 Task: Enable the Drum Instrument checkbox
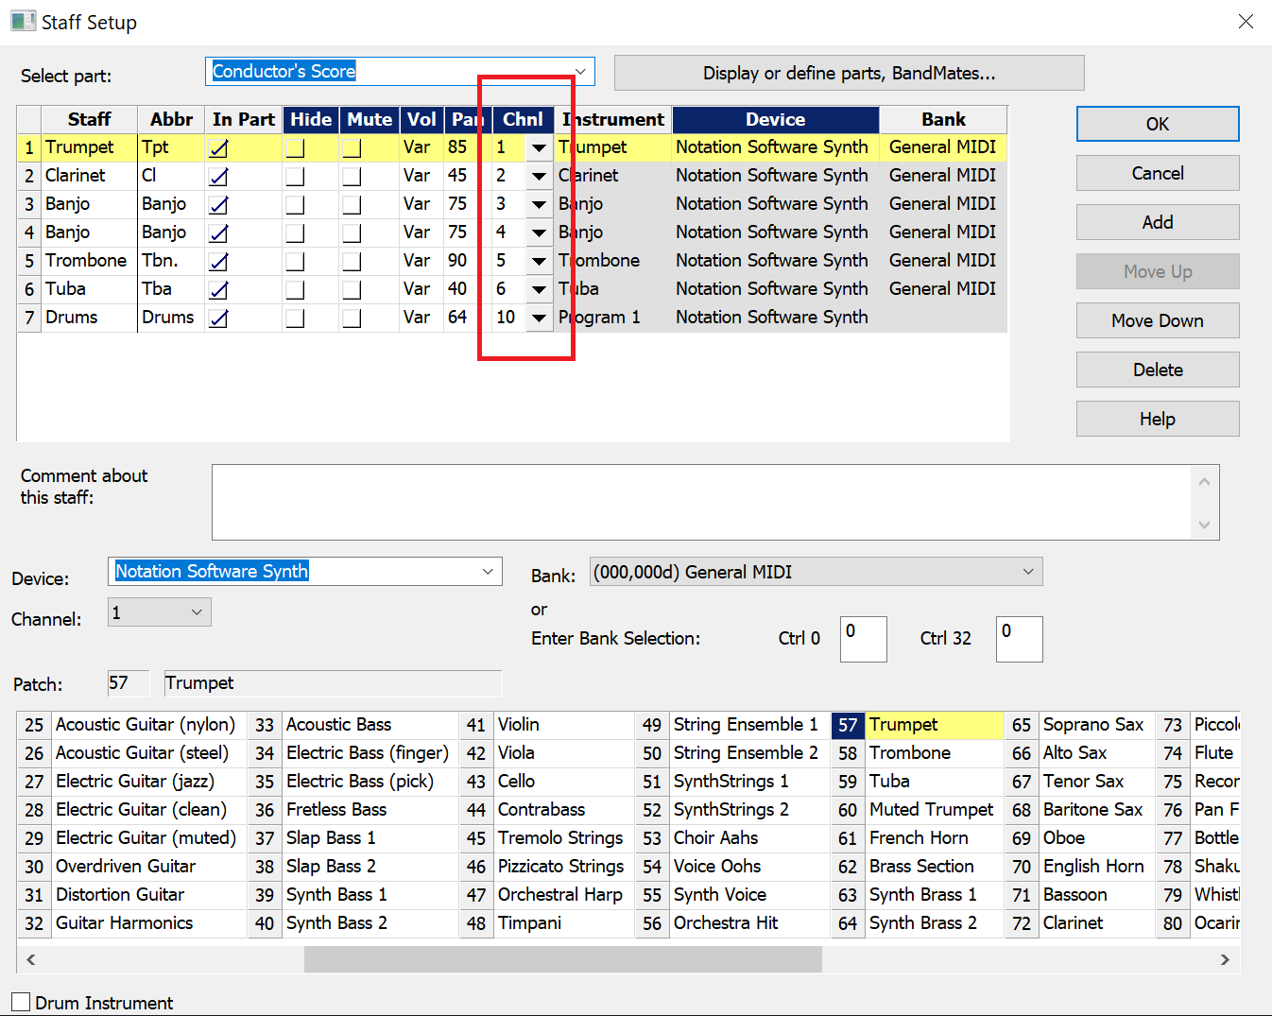click(21, 1003)
